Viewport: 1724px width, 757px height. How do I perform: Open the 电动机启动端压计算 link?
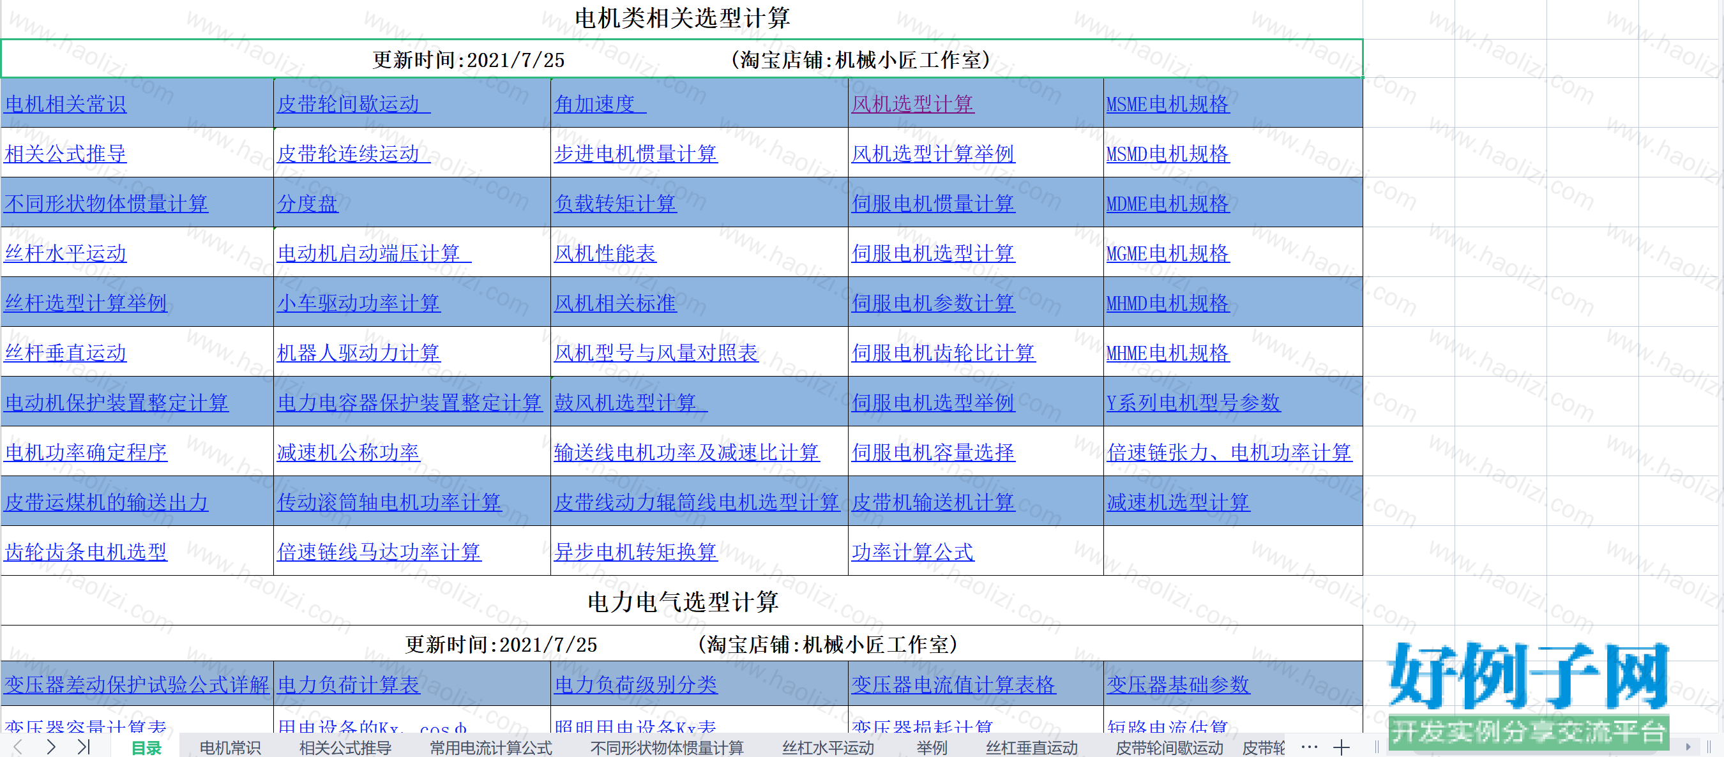click(374, 253)
